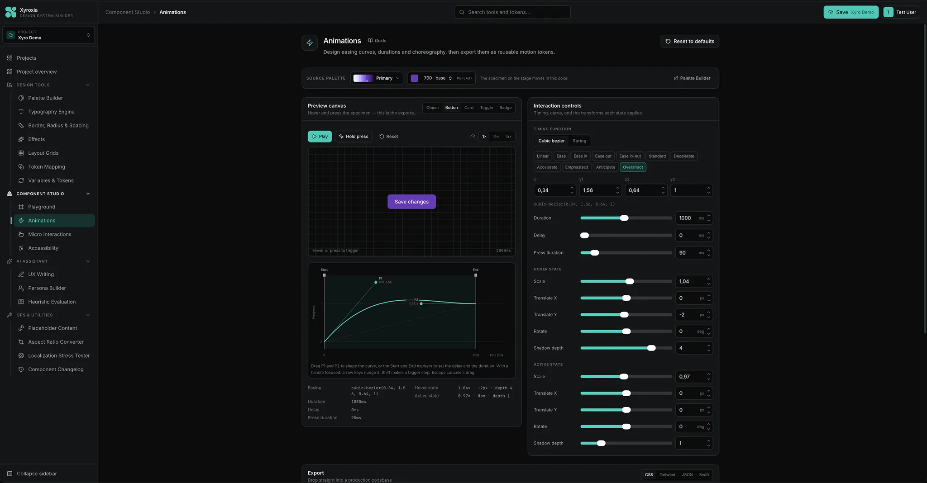Viewport: 927px width, 483px height.
Task: Open Aspect Ratio Converter
Action: (54, 342)
